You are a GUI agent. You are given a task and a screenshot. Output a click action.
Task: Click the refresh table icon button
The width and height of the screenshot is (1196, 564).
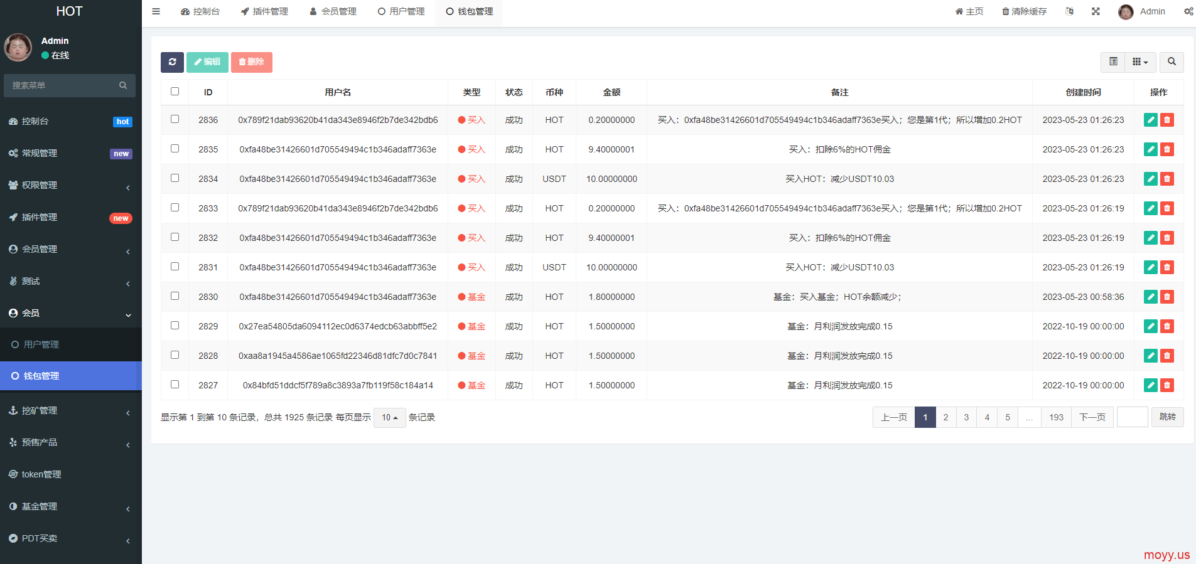click(172, 62)
